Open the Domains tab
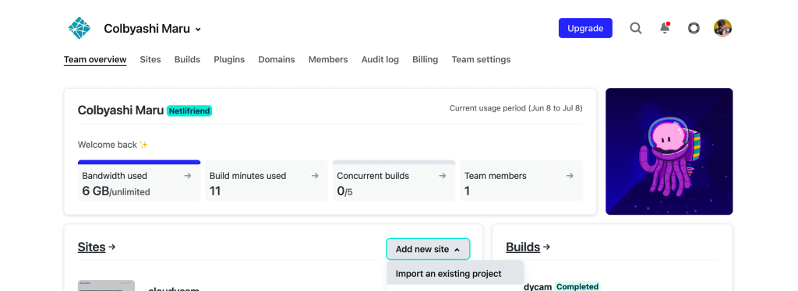 (277, 59)
